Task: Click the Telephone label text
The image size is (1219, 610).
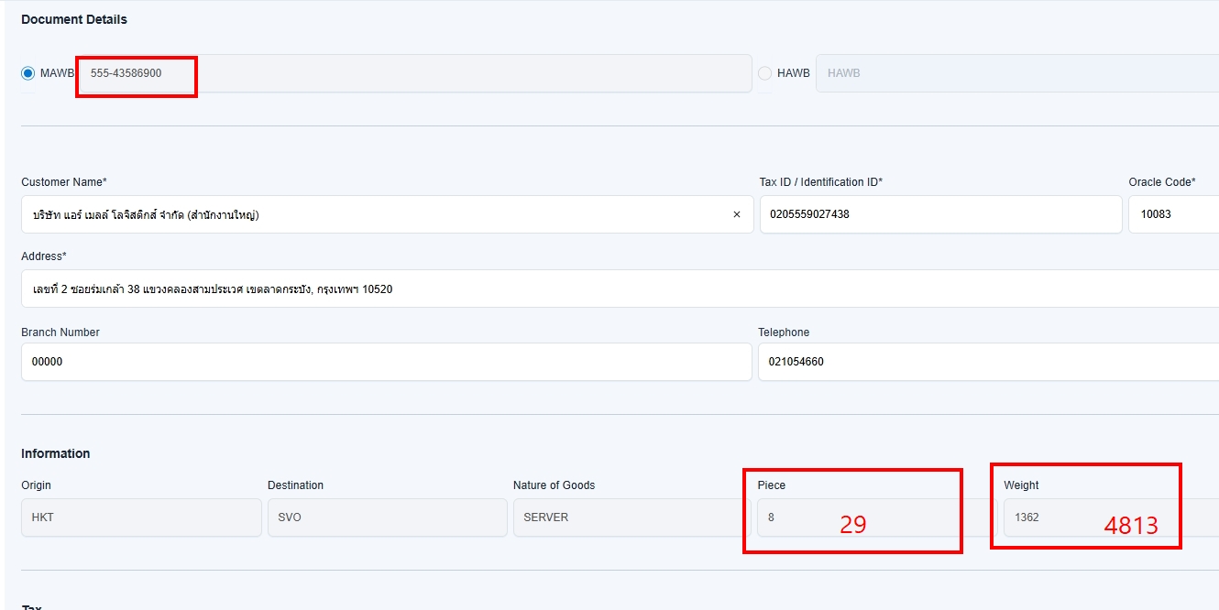Action: 784,332
